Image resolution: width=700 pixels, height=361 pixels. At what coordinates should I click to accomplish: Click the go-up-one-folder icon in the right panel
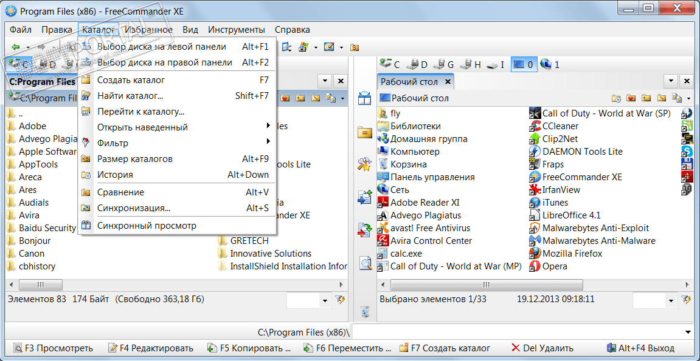point(646,98)
